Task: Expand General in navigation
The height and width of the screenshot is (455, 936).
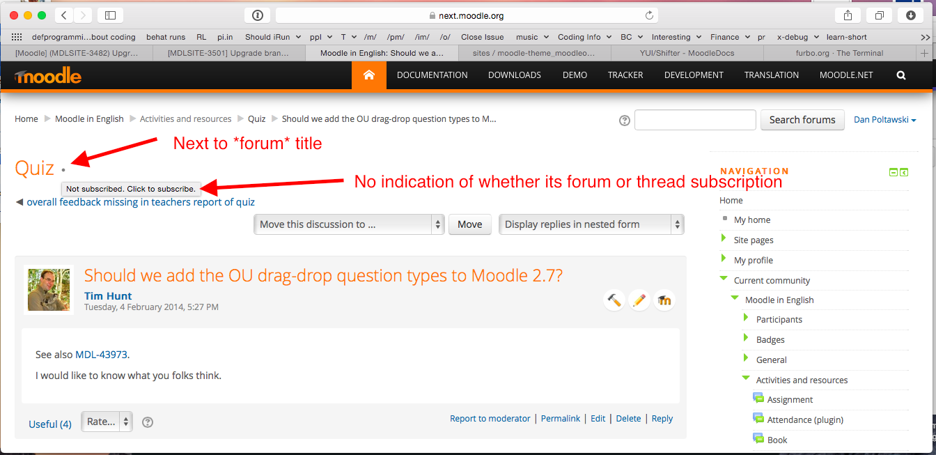Action: 747,359
